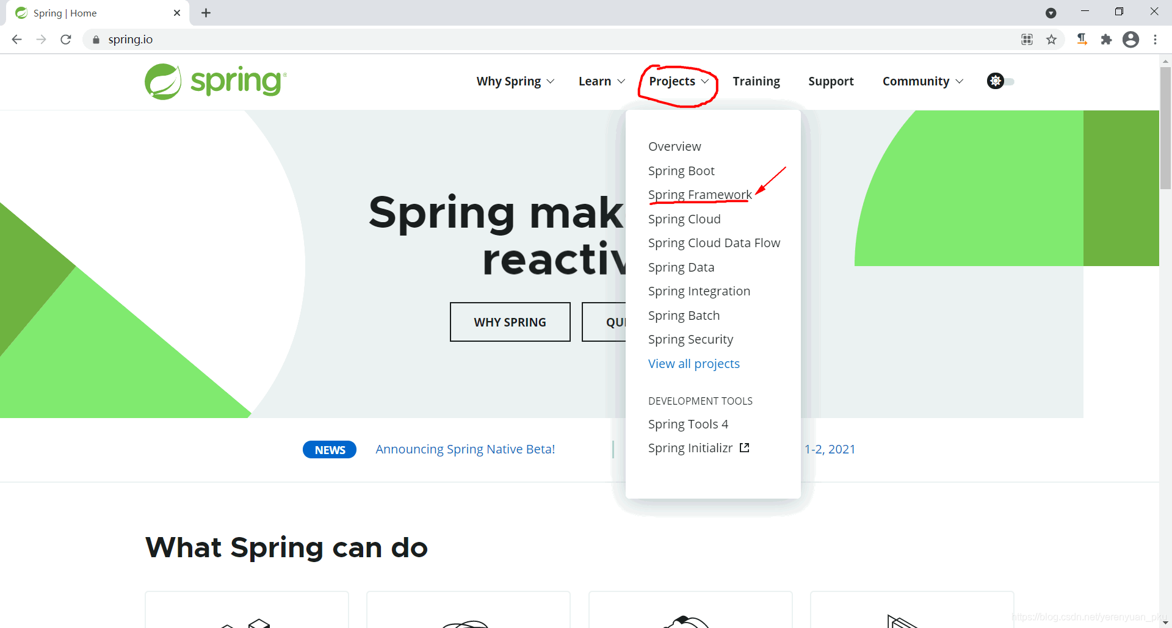Open the QR/grid icon in the address bar

pos(1027,40)
